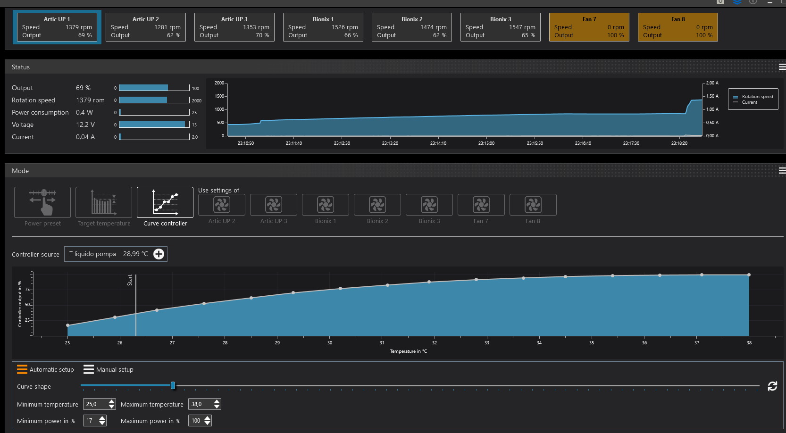Click the Voltage bar in Status
Viewport: 786px width, 433px height.
pos(154,125)
